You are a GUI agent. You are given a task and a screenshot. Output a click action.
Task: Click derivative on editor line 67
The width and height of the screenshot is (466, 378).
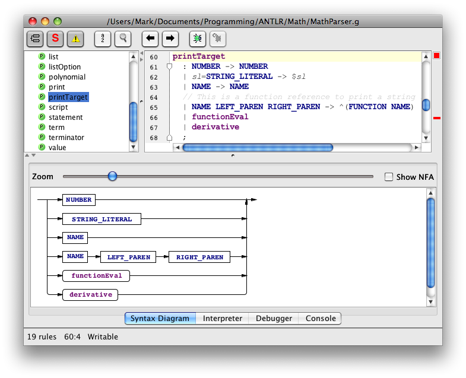tap(215, 127)
